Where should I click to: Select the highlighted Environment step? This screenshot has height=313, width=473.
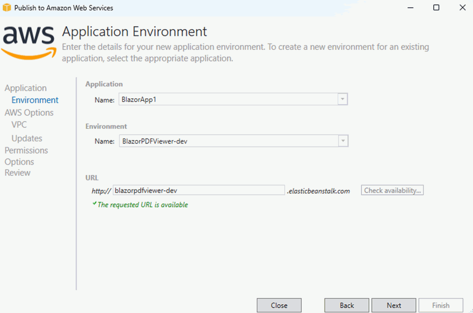coord(34,100)
